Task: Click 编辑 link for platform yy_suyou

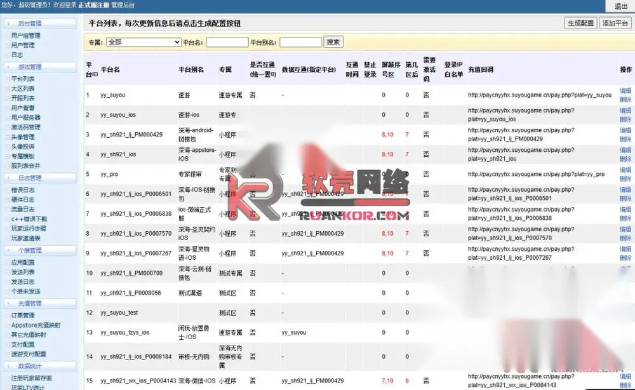Action: click(625, 91)
